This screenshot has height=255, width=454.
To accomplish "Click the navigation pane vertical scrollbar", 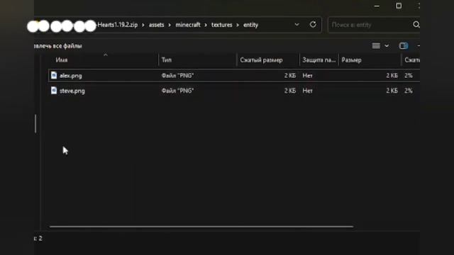I will [x=35, y=124].
